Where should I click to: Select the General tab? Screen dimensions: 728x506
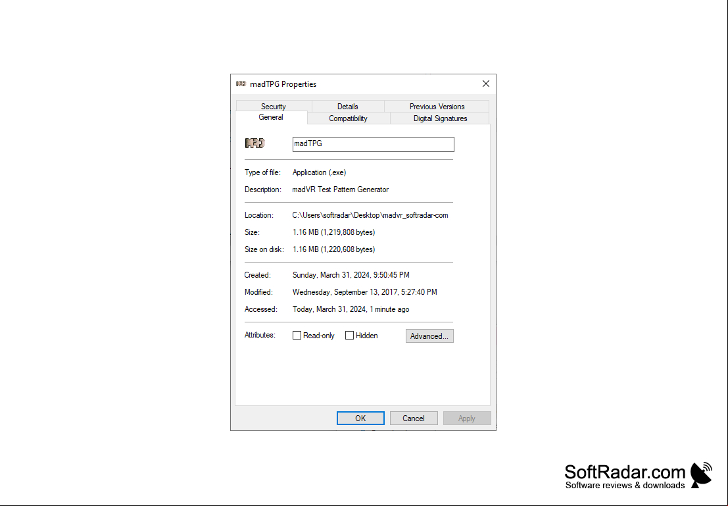[x=271, y=117]
